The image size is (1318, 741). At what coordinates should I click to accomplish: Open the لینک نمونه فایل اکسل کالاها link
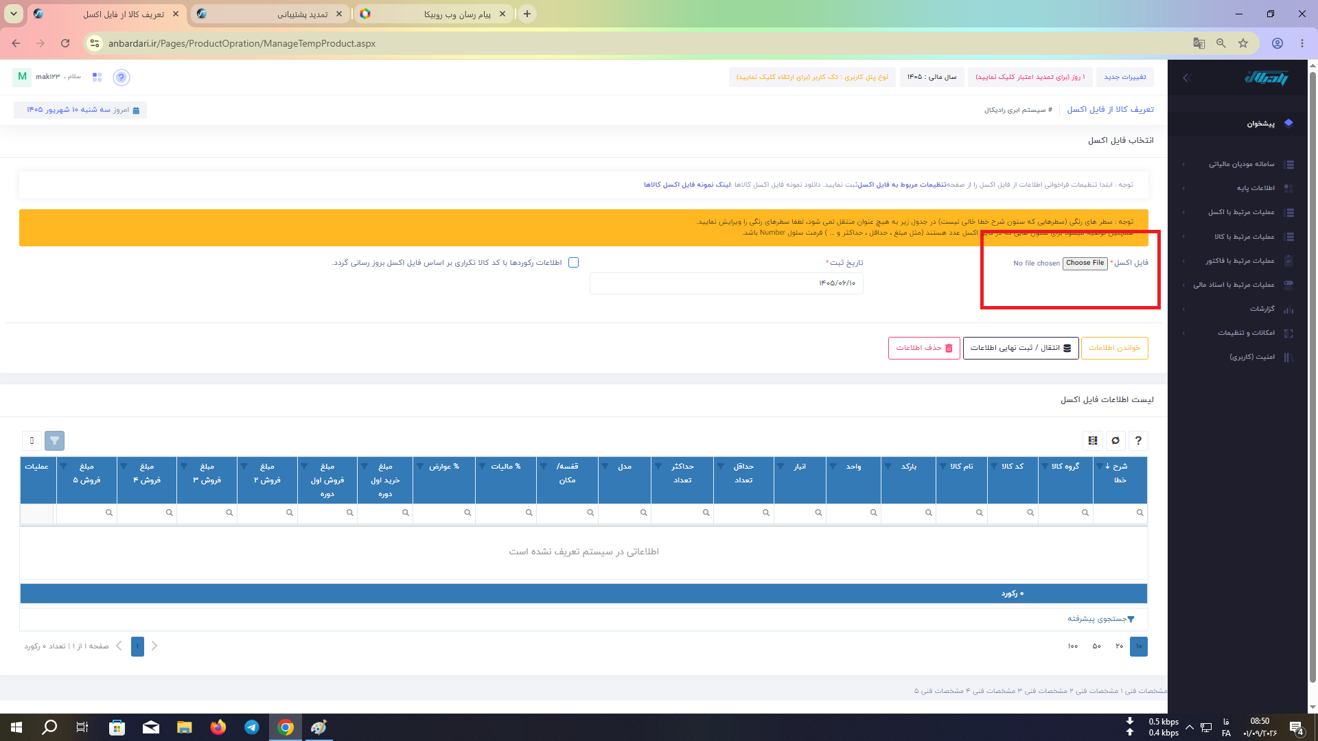click(687, 185)
